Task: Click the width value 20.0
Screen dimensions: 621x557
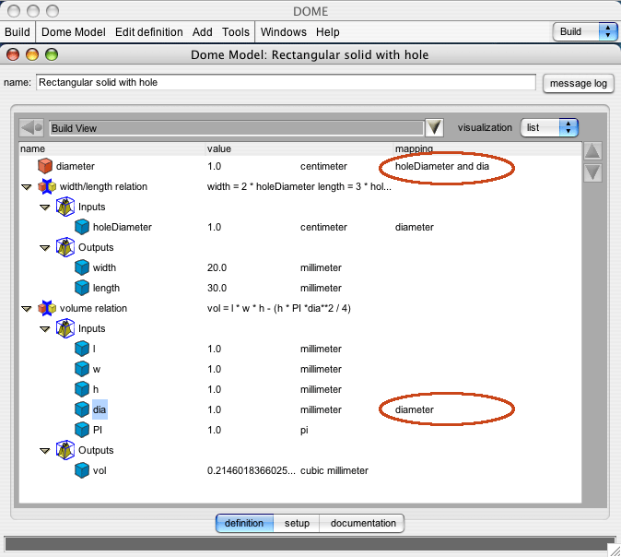Action: coord(217,267)
